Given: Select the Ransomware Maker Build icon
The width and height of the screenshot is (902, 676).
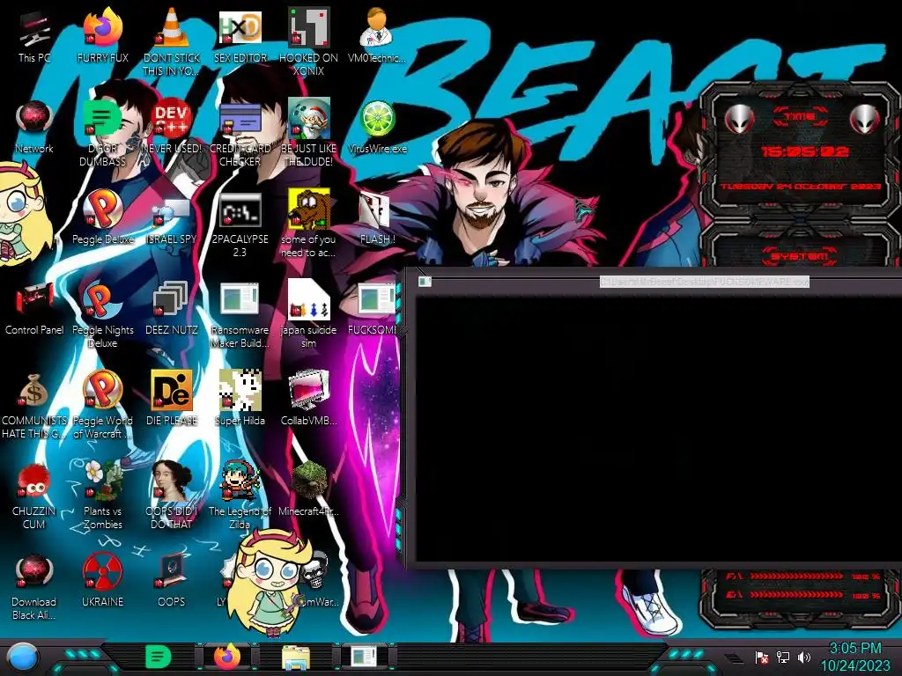Looking at the screenshot, I should (240, 314).
